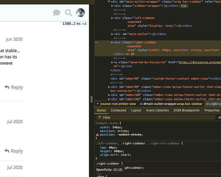221x177 pixels.
Task: Switch to the Event Listeners tab
Action: tap(157, 110)
